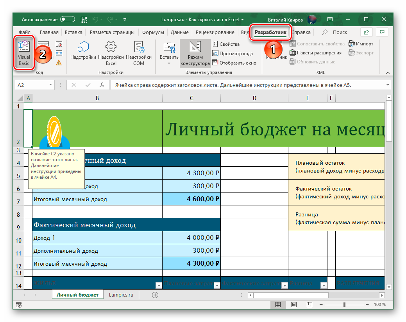Expand the formula bar with chevron
This screenshot has width=406, height=322.
point(387,85)
